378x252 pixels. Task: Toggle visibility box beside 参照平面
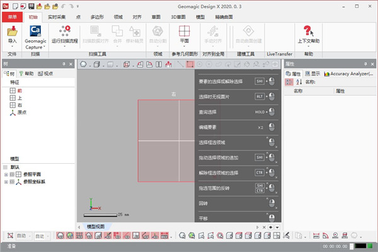[x=11, y=174]
